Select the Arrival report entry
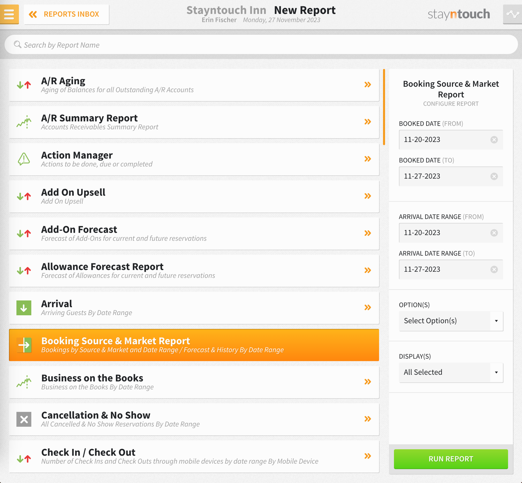 click(x=194, y=308)
